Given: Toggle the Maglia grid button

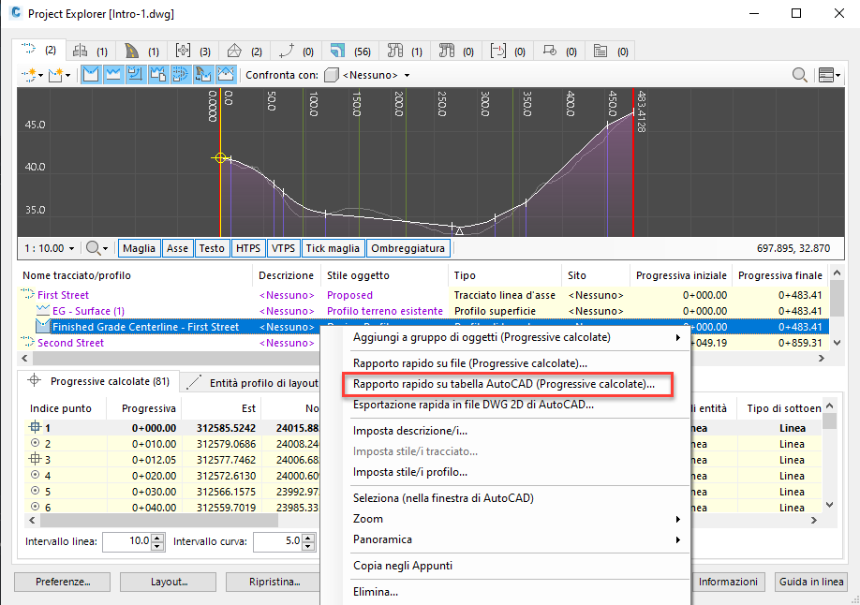Looking at the screenshot, I should [140, 248].
